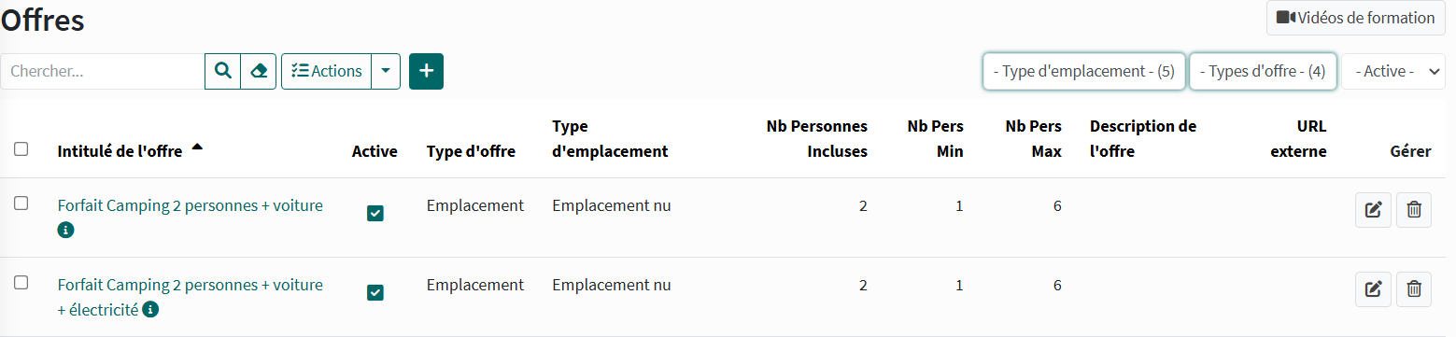
Task: Select the first offer row checkbox
Action: (21, 203)
